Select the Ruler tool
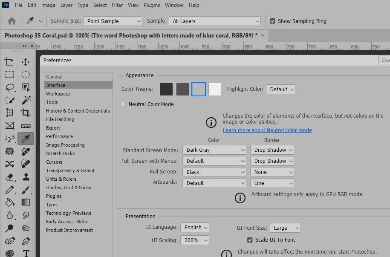The width and height of the screenshot is (390, 257). click(x=26, y=126)
